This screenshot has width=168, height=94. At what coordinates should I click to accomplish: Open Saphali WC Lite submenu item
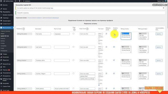pyautogui.click(x=5, y=36)
